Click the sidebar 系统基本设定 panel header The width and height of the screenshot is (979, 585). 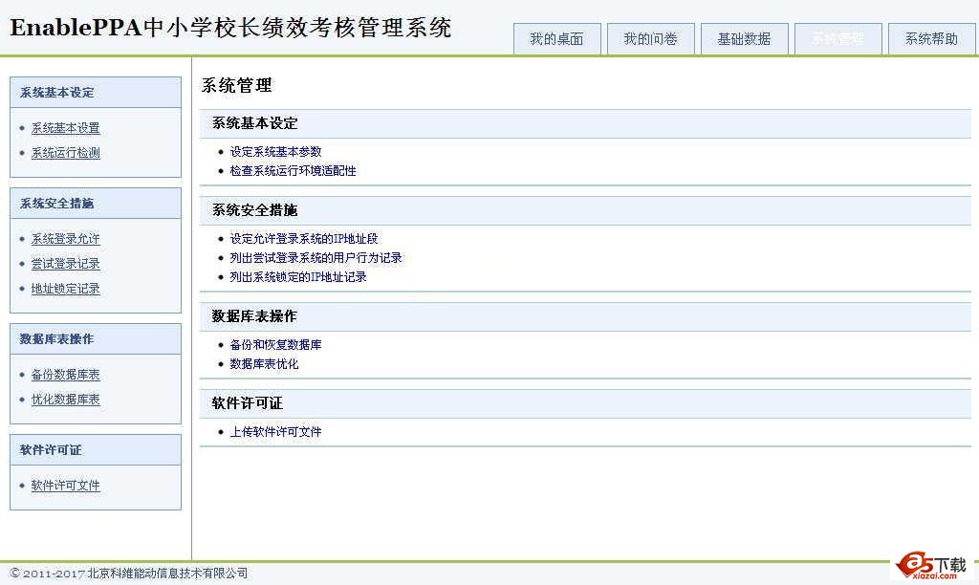(x=96, y=93)
